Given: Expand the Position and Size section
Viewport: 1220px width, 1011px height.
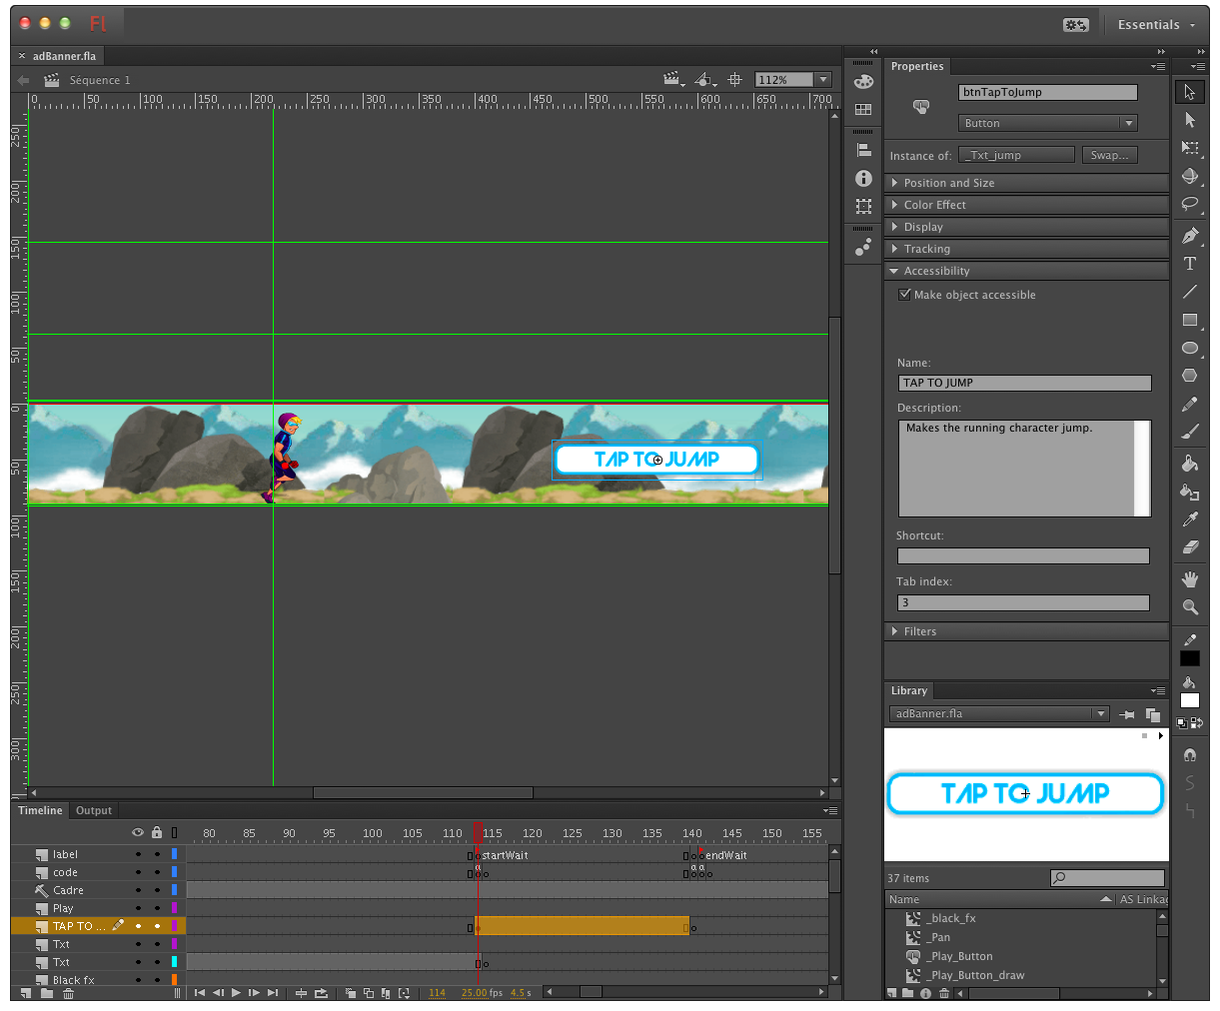Looking at the screenshot, I should coord(948,183).
